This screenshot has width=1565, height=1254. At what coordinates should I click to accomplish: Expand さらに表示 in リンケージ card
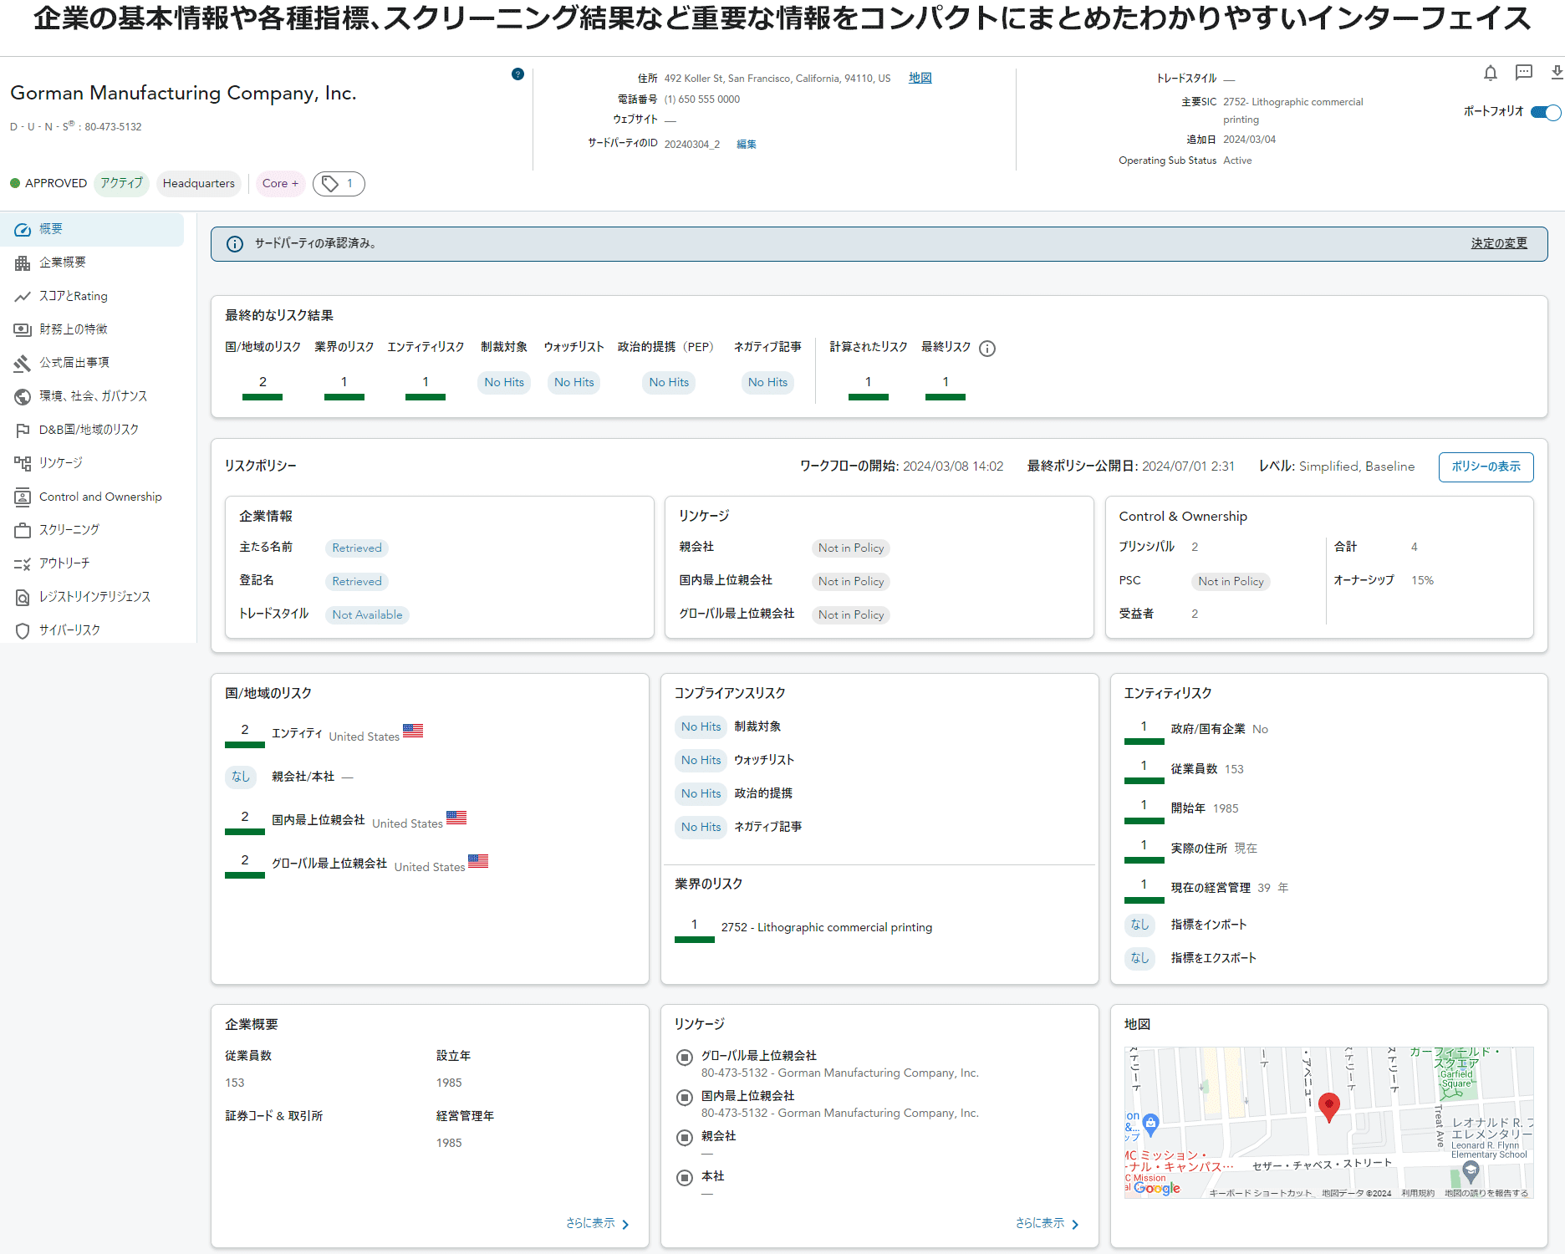point(1047,1223)
